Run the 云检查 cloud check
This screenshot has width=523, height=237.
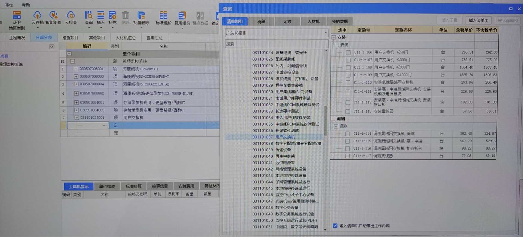point(71,18)
